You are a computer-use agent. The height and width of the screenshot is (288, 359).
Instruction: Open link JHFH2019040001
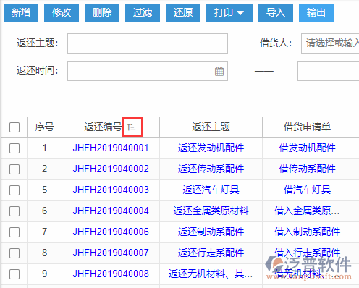111,148
